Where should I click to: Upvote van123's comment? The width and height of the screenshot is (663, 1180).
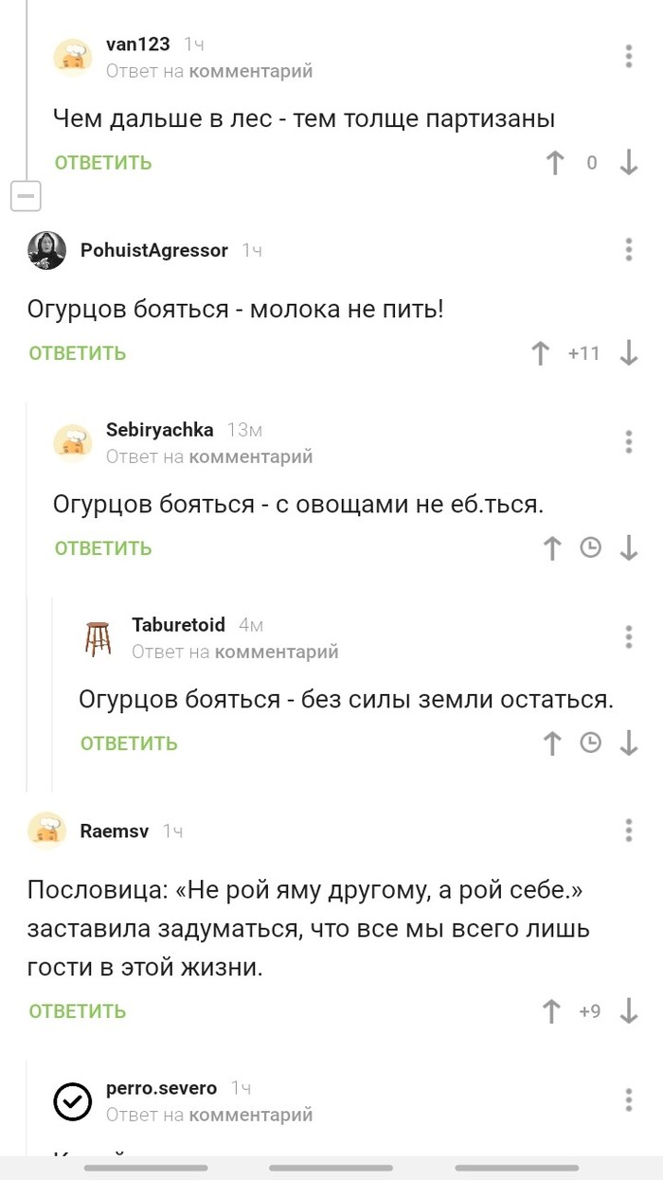coord(555,163)
